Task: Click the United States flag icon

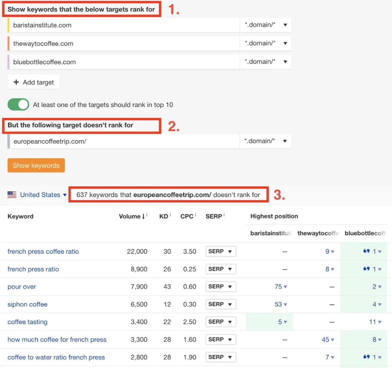Action: [12, 195]
